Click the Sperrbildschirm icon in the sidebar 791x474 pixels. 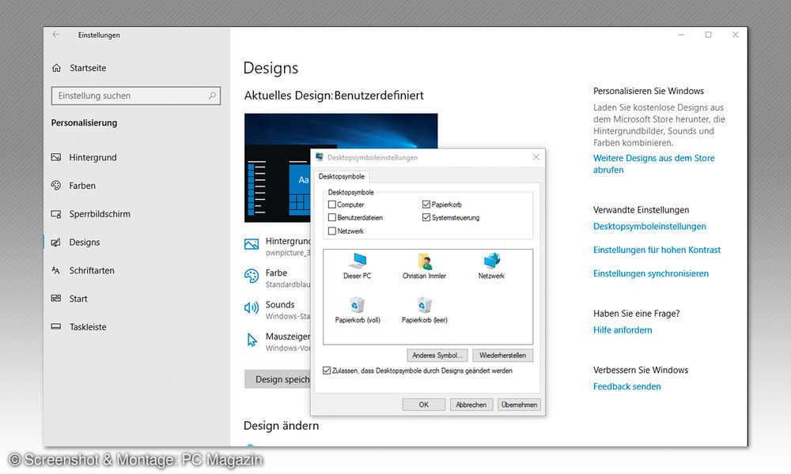tap(56, 213)
